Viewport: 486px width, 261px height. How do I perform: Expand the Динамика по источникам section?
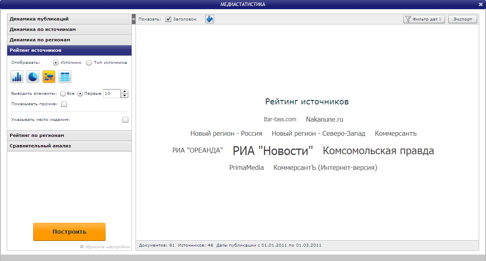tap(69, 29)
